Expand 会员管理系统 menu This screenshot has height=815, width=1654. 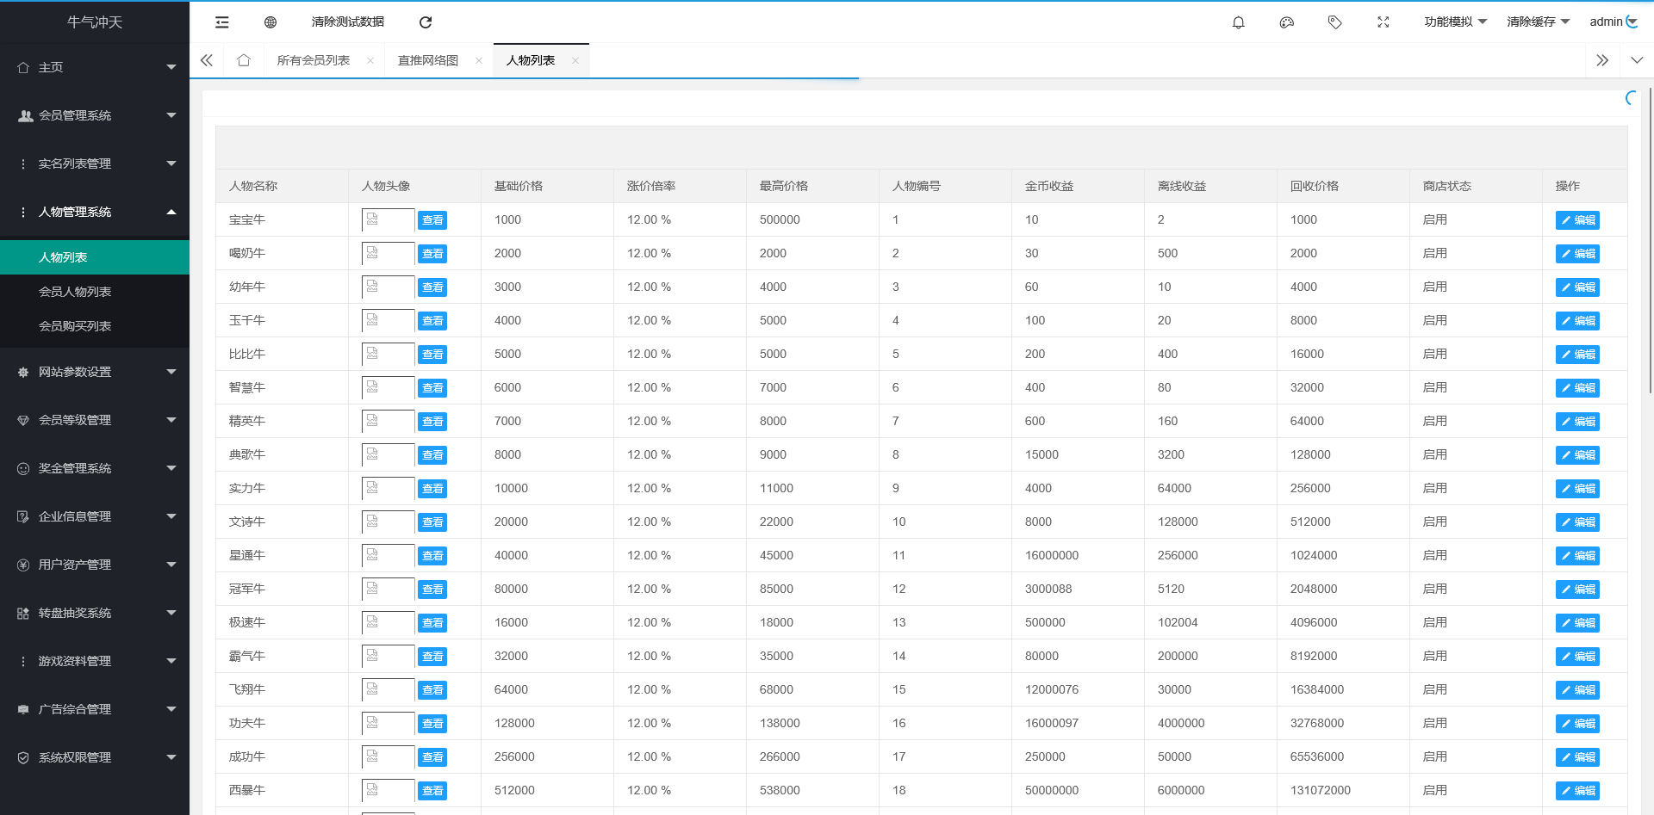point(95,115)
